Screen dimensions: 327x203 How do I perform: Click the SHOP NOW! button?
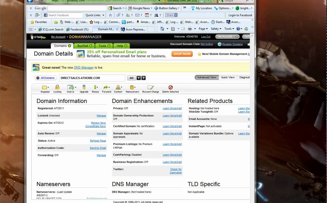point(182,54)
